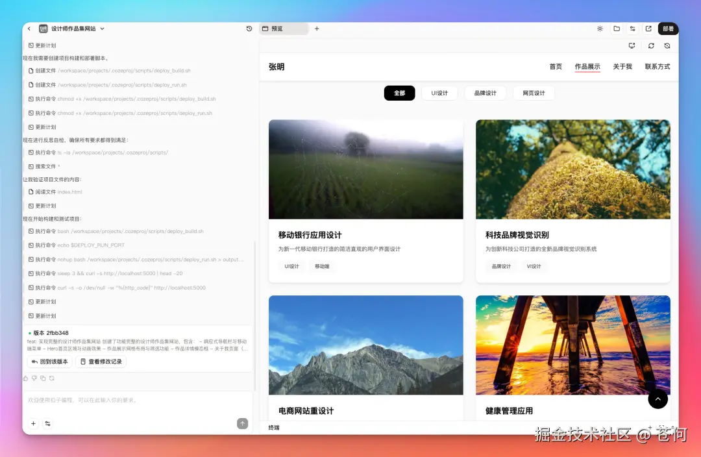The image size is (701, 457).
Task: Select 作品展示 in the site navigation
Action: pos(587,66)
